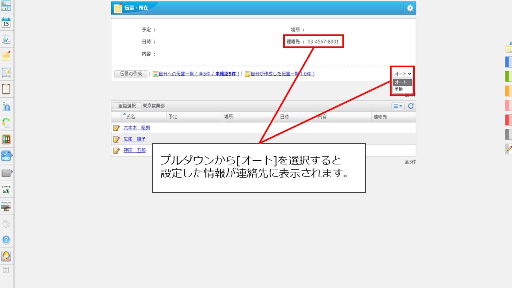
Task: Open the gear icon near the sidebar bottom
Action: point(6,224)
